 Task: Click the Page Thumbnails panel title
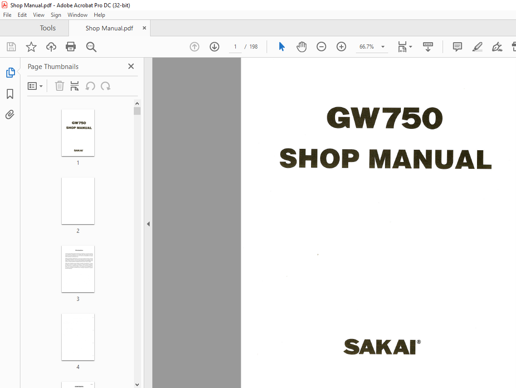click(53, 67)
